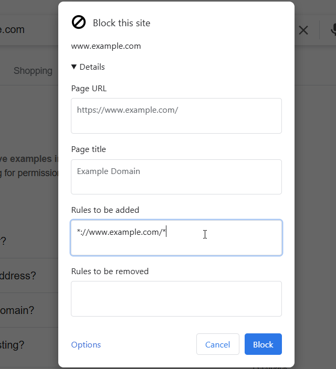Start voice search with the microphone icon
336x369 pixels.
pos(333,30)
